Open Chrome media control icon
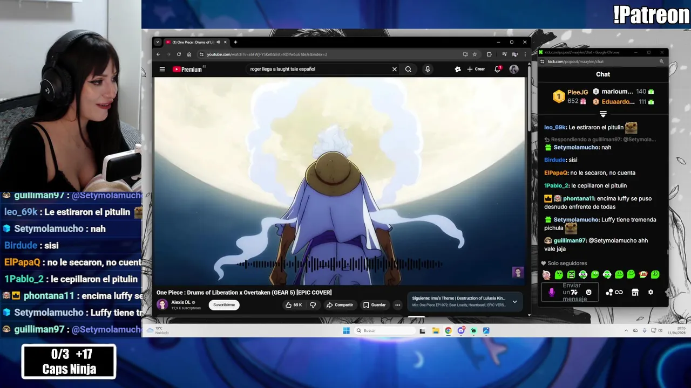The width and height of the screenshot is (691, 388). 504,54
